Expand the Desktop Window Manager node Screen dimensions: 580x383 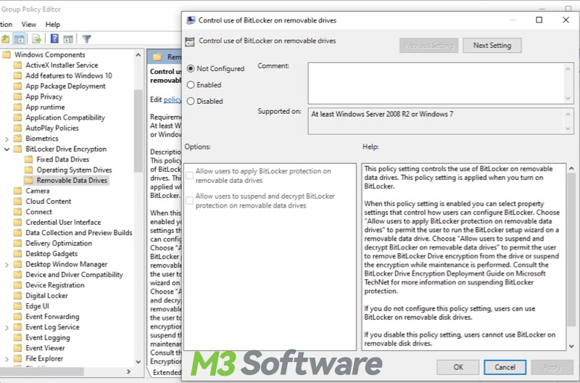coord(7,265)
